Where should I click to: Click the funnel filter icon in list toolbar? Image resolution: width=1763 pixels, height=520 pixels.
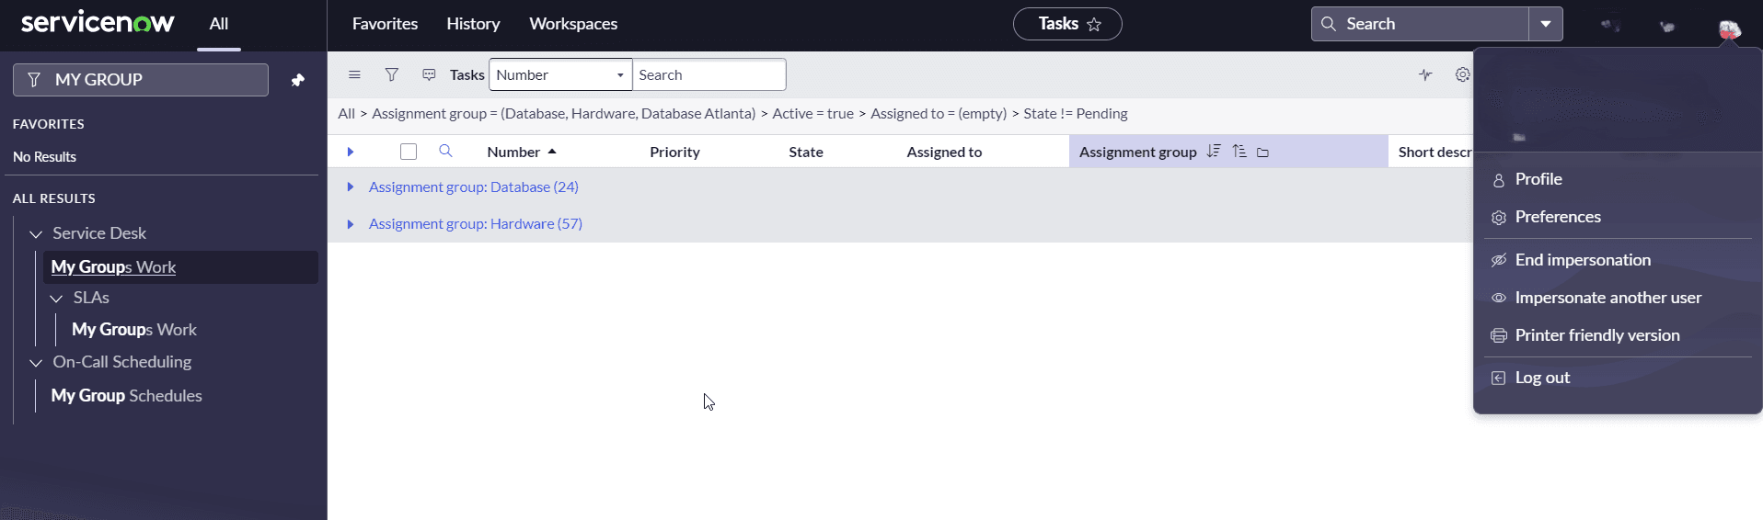[x=392, y=75]
